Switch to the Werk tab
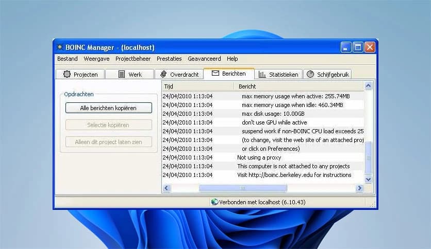Viewport: 431px width, 249px height. tap(129, 74)
